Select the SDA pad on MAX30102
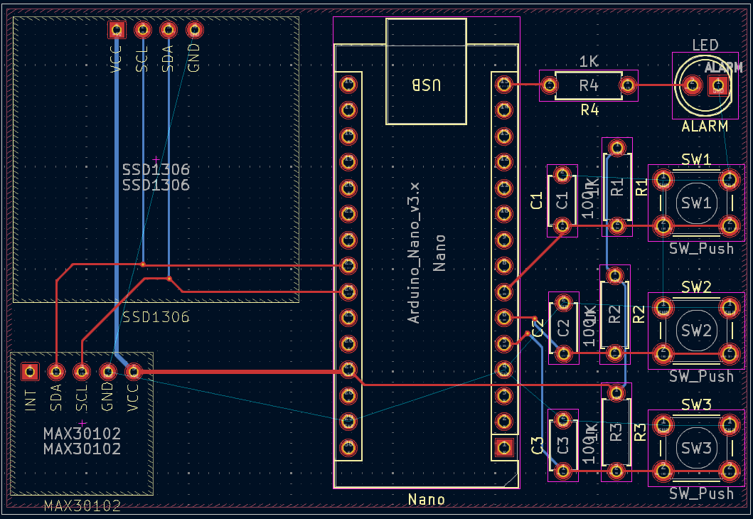 [x=55, y=371]
